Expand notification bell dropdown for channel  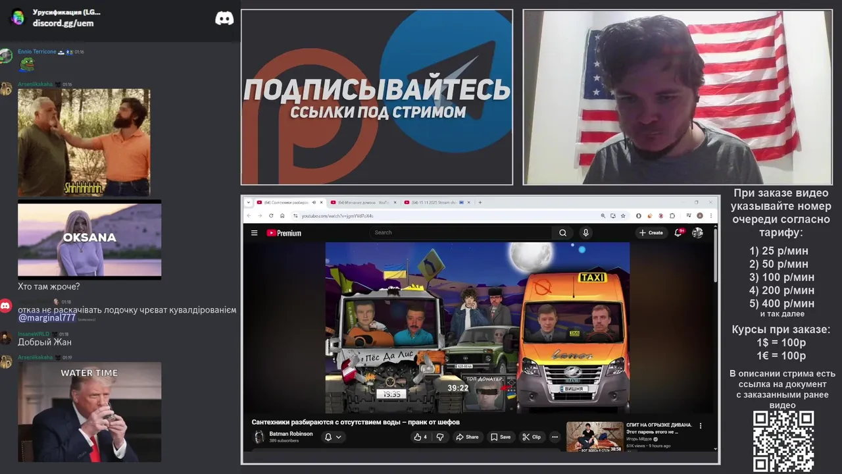tap(334, 436)
